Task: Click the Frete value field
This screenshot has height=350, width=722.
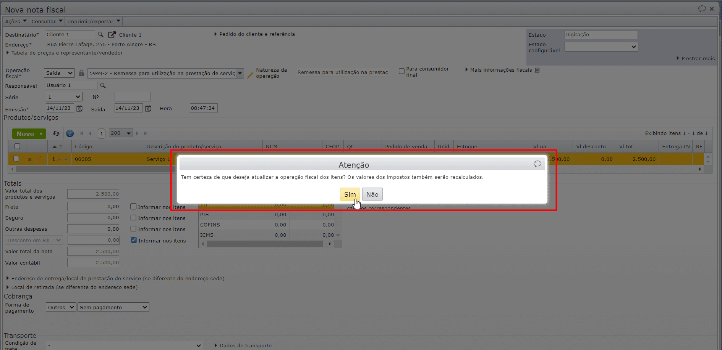Action: (x=93, y=207)
